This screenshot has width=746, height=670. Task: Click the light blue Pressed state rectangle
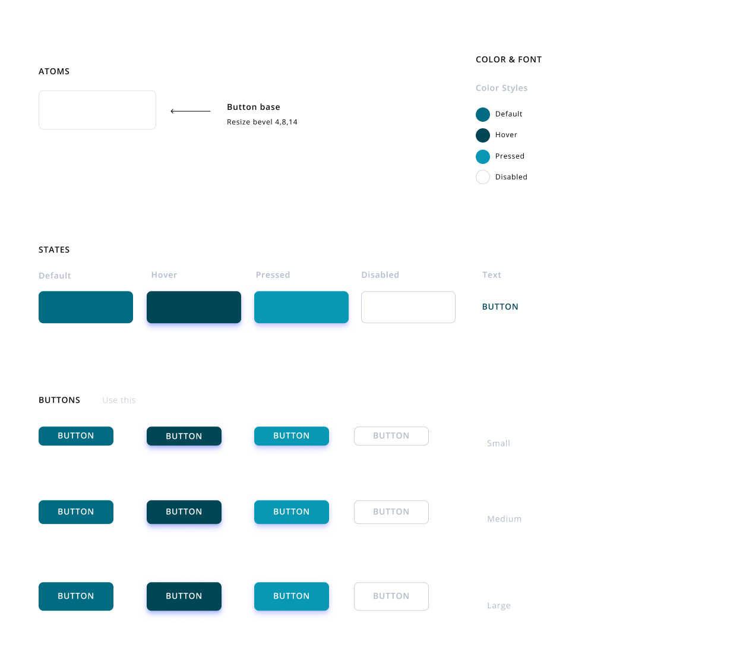[301, 307]
